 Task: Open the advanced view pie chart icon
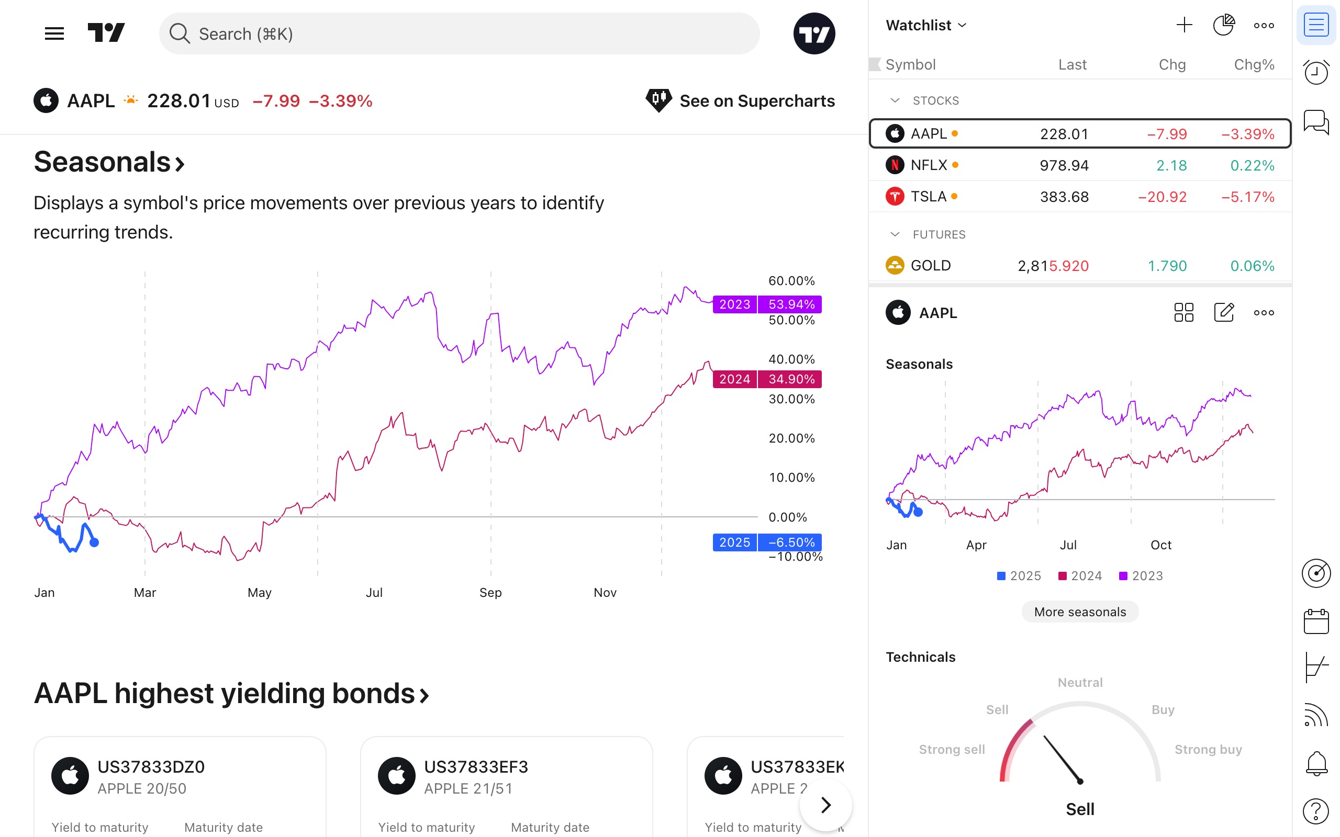point(1224,25)
